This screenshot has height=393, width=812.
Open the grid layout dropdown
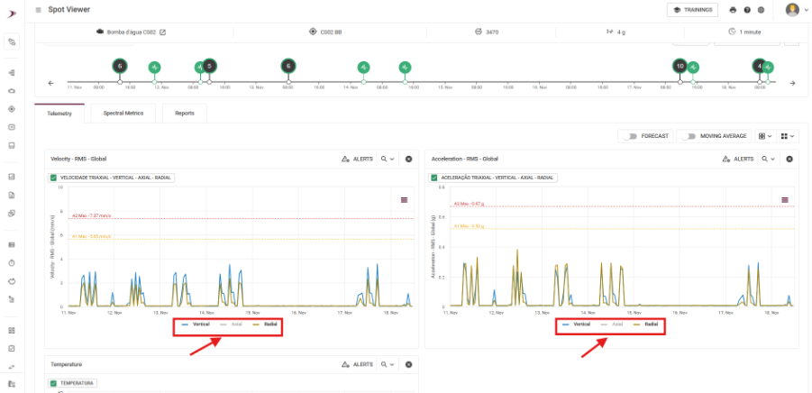tap(789, 136)
